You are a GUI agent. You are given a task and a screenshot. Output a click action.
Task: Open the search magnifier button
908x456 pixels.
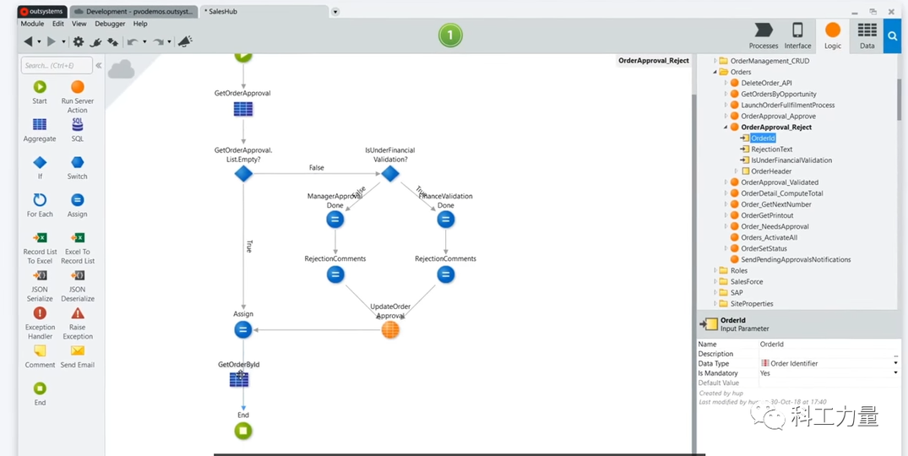(893, 36)
